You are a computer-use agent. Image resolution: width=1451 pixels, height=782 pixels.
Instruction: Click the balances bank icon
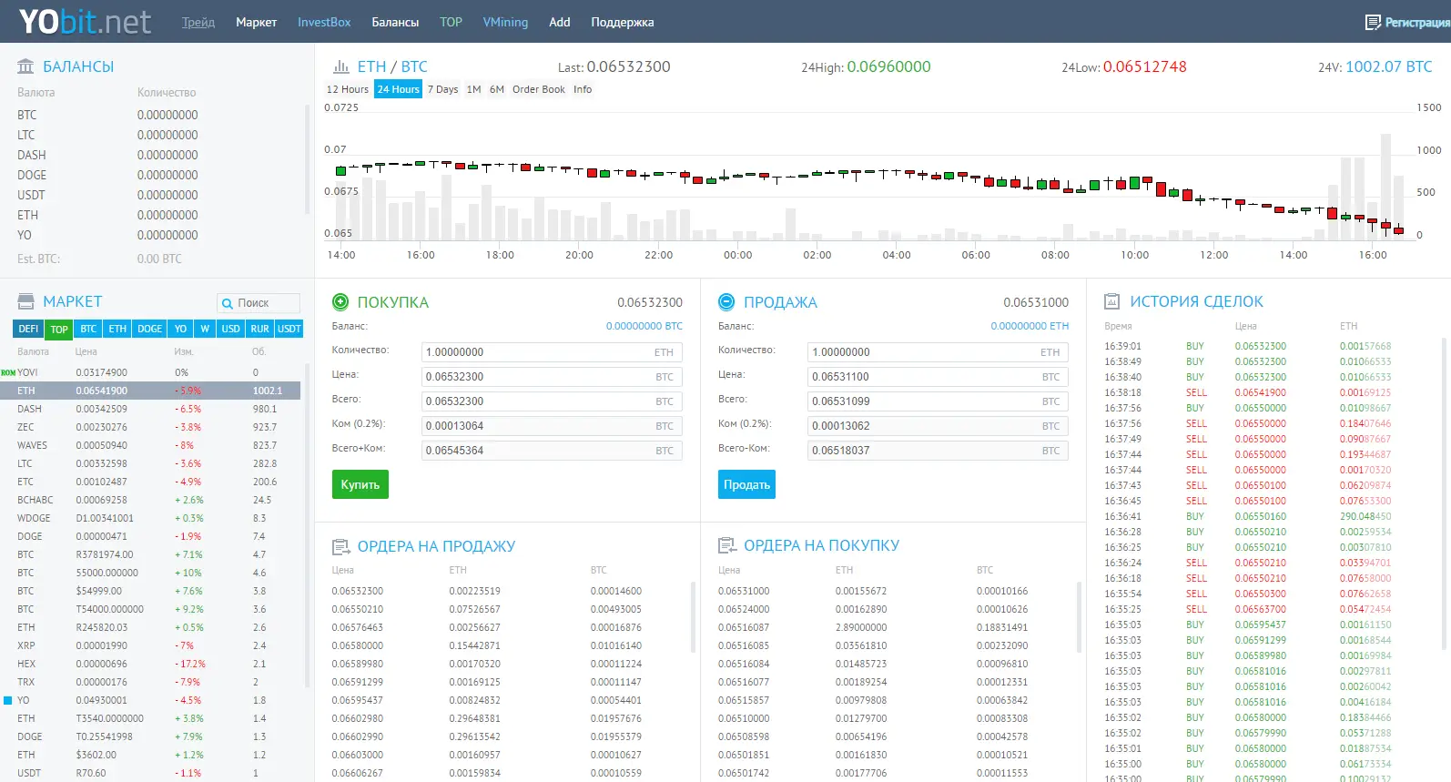tap(25, 66)
